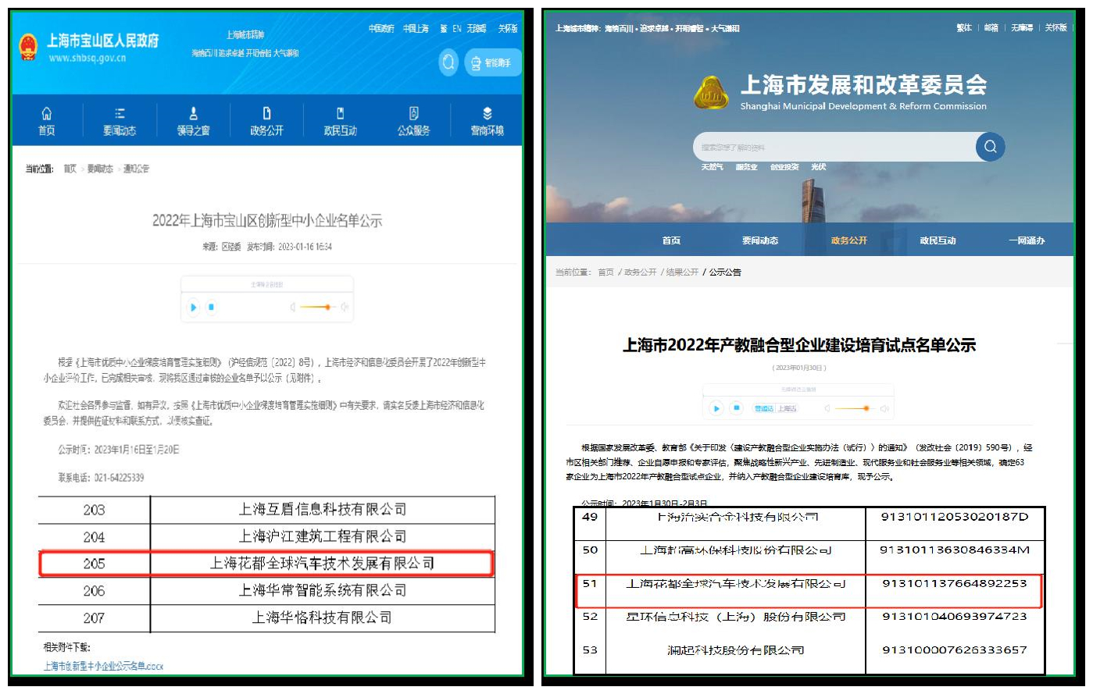The width and height of the screenshot is (1093, 694).
Task: Enable 关怀版 care mode on Baoshan page
Action: (x=508, y=29)
